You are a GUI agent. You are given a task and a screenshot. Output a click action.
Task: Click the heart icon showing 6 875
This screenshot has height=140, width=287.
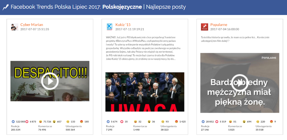[x=27, y=121]
